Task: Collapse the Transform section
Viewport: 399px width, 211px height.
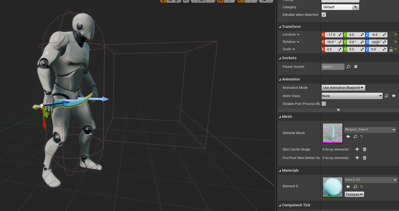Action: (x=280, y=27)
